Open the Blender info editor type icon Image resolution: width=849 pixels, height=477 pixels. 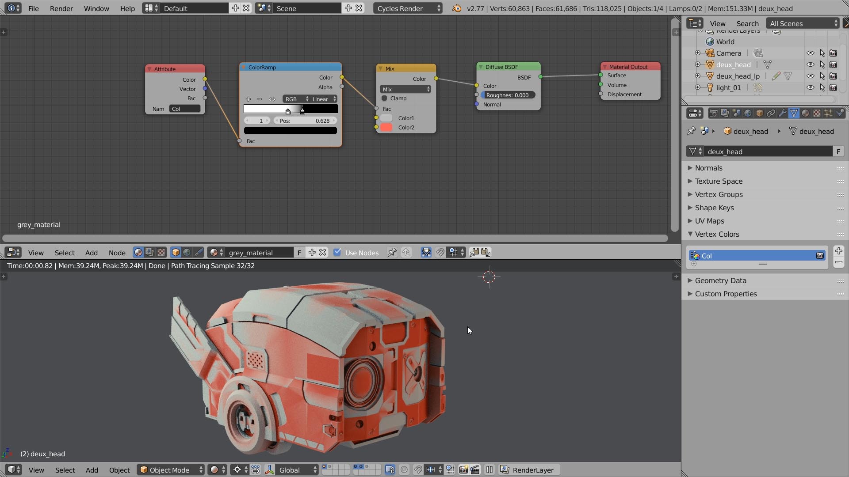(x=13, y=8)
